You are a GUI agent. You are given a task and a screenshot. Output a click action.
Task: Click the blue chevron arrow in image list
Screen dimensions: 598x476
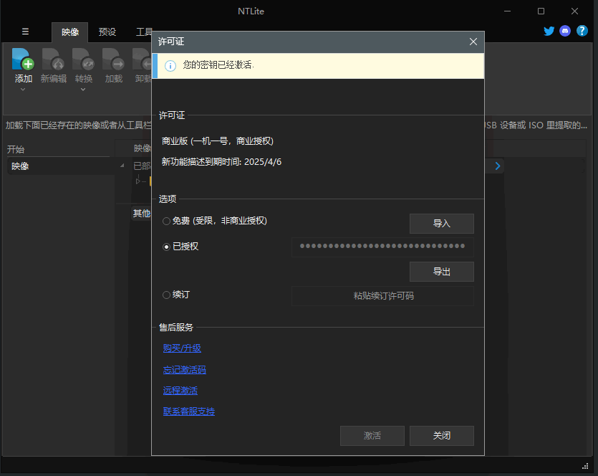coord(498,166)
